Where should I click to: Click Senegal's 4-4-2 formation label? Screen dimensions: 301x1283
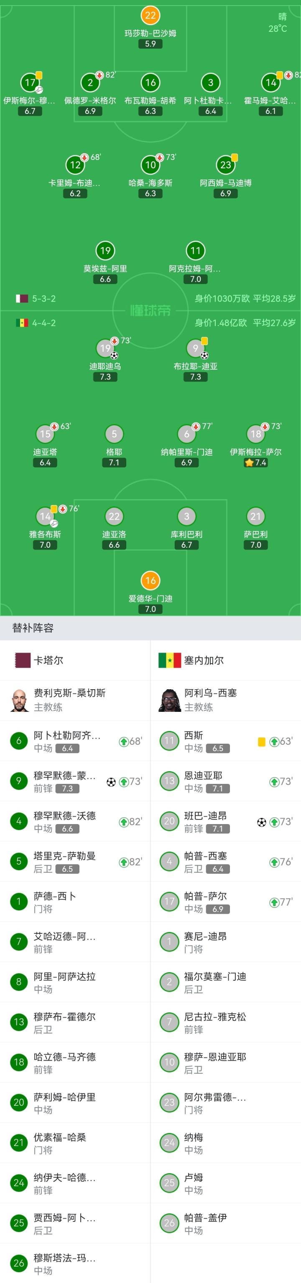click(x=44, y=323)
